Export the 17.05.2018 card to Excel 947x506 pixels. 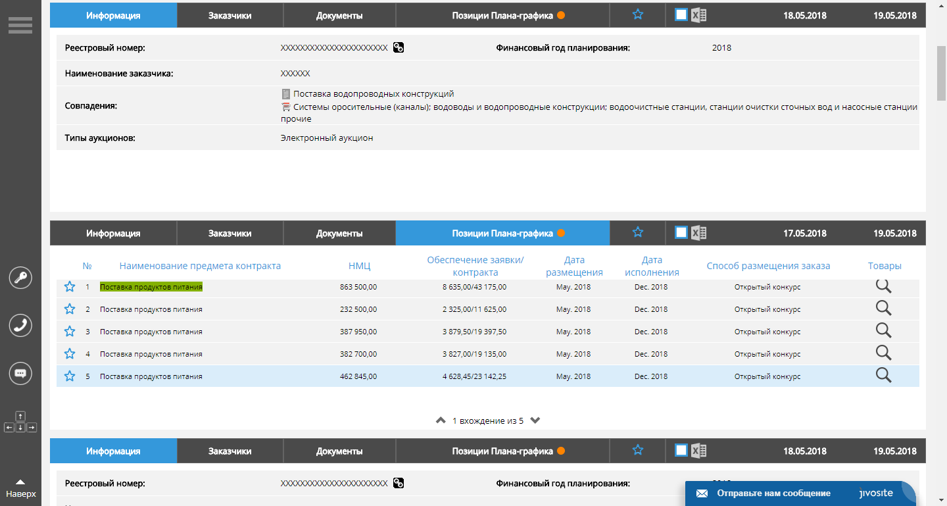pos(699,233)
